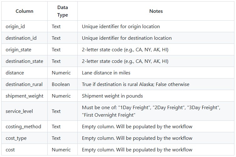Click the service level allowed values note
The image size is (236, 157).
click(x=151, y=111)
